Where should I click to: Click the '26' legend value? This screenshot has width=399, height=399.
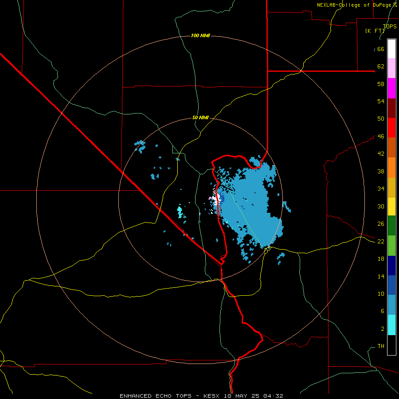[381, 224]
